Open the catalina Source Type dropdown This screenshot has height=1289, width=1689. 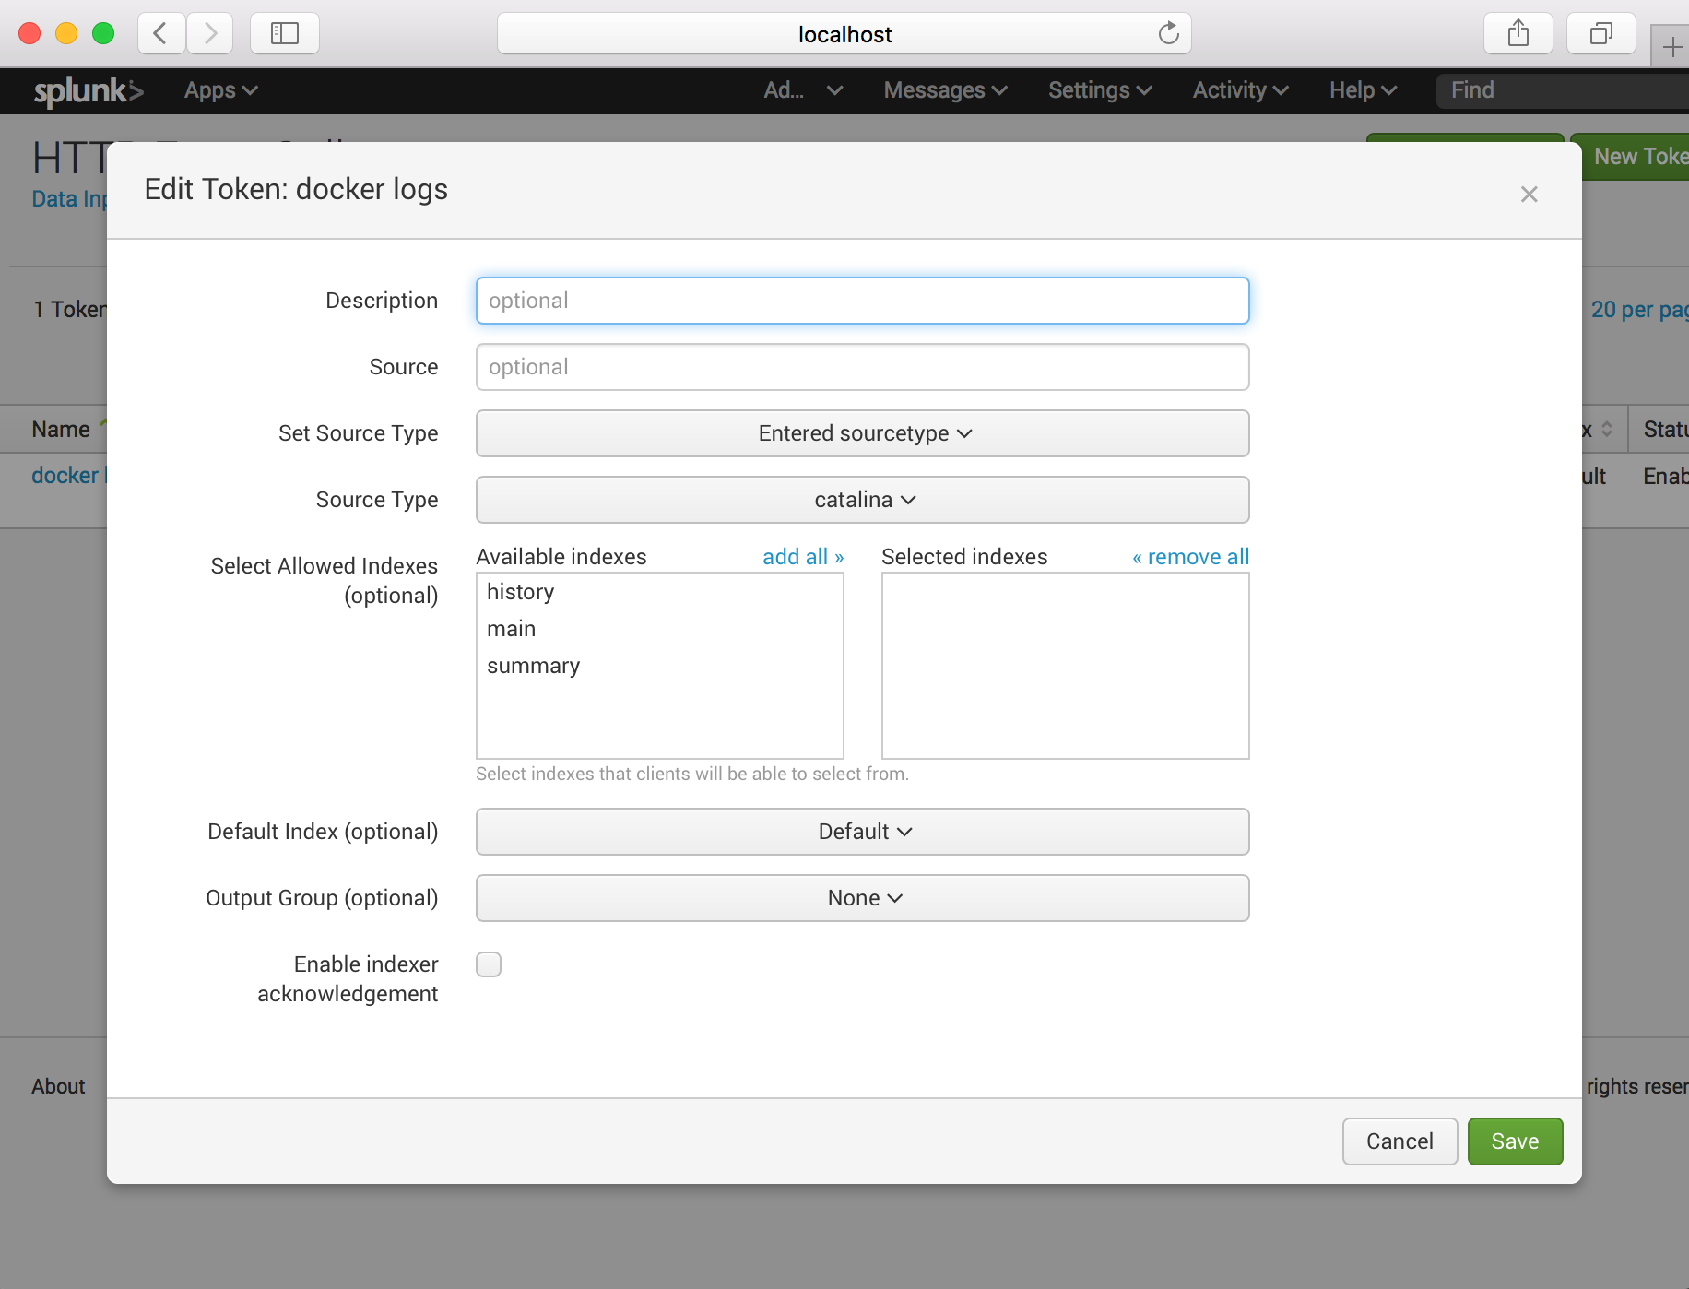pyautogui.click(x=862, y=499)
